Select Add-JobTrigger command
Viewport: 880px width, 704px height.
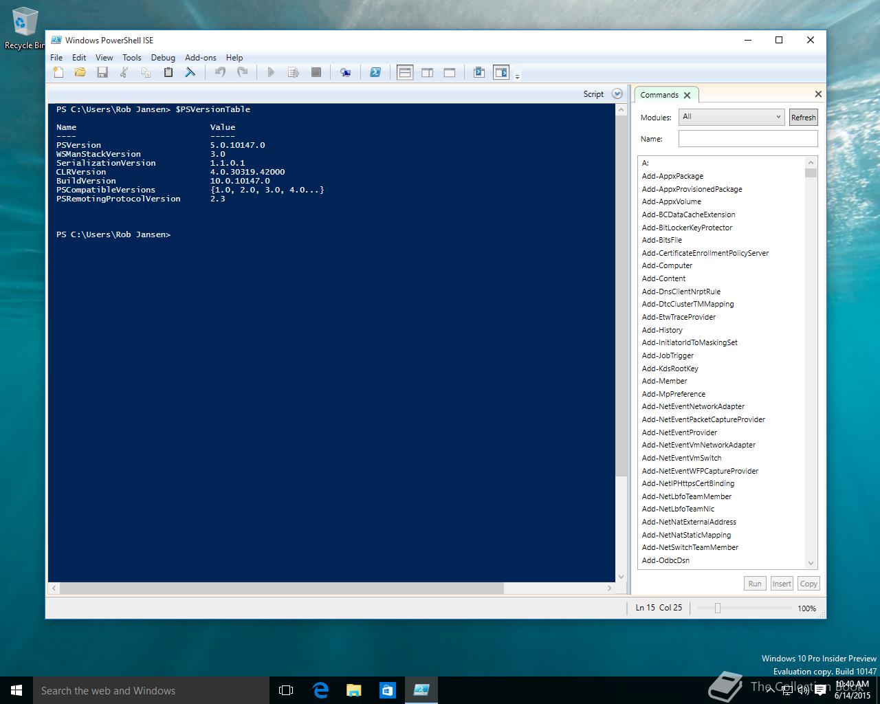668,355
